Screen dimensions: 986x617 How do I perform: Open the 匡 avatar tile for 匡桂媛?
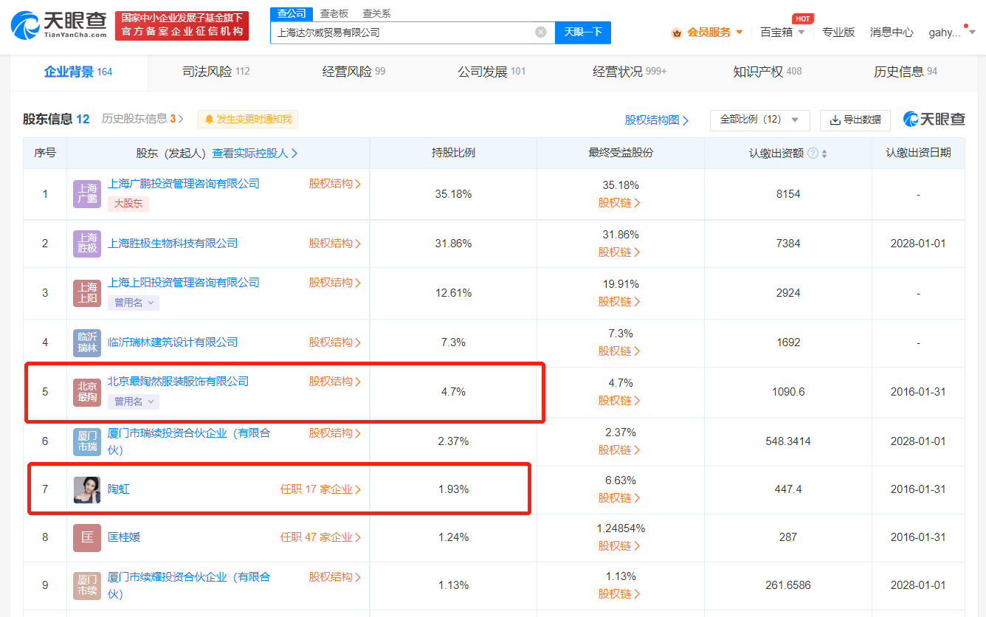pos(87,537)
